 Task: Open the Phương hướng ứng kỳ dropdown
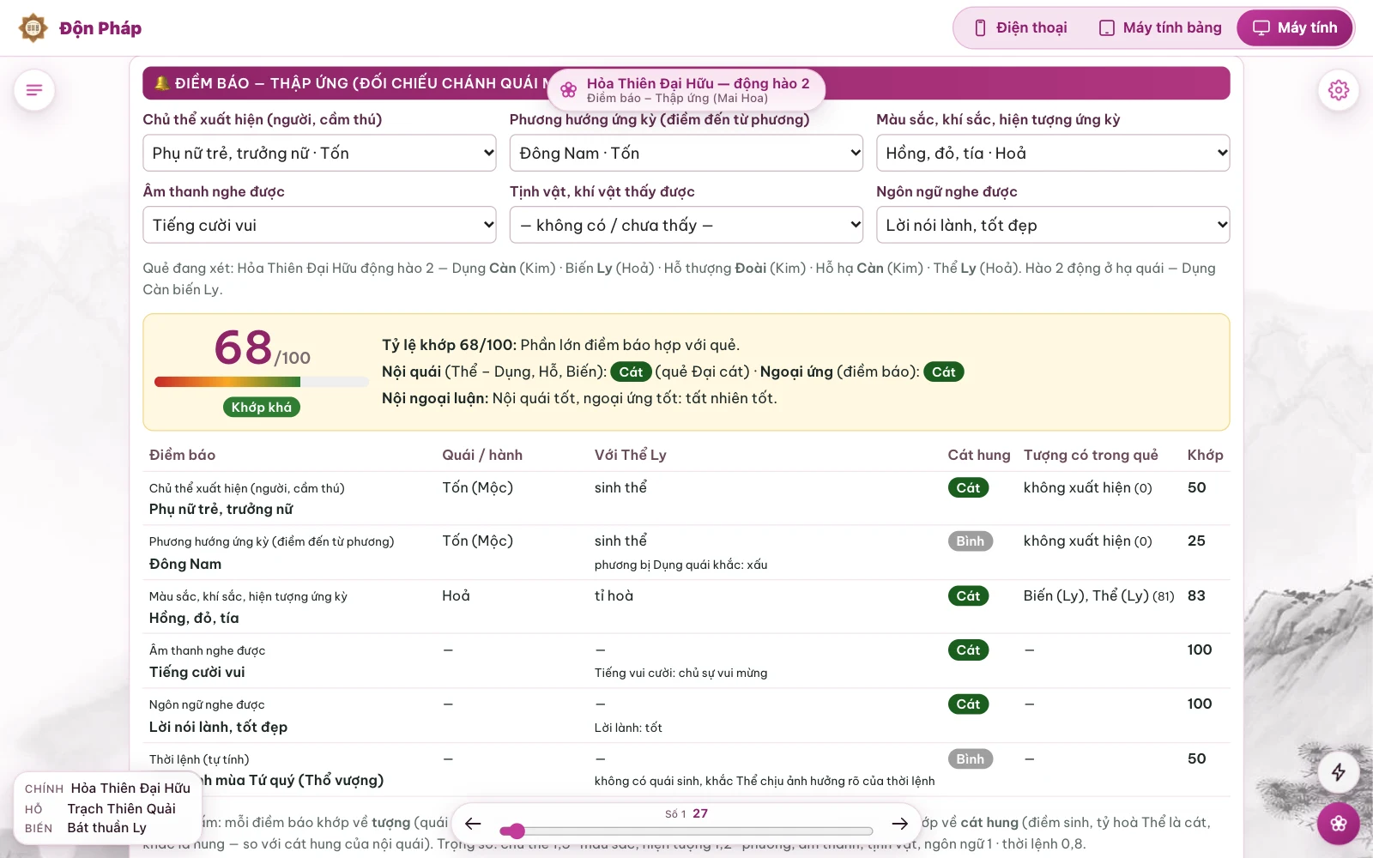click(x=686, y=153)
